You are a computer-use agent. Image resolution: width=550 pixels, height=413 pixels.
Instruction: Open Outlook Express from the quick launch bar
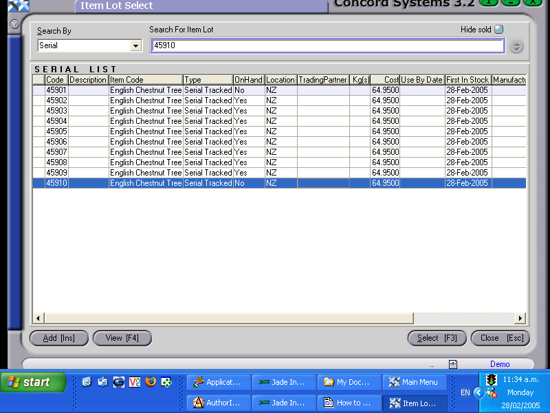[x=102, y=382]
